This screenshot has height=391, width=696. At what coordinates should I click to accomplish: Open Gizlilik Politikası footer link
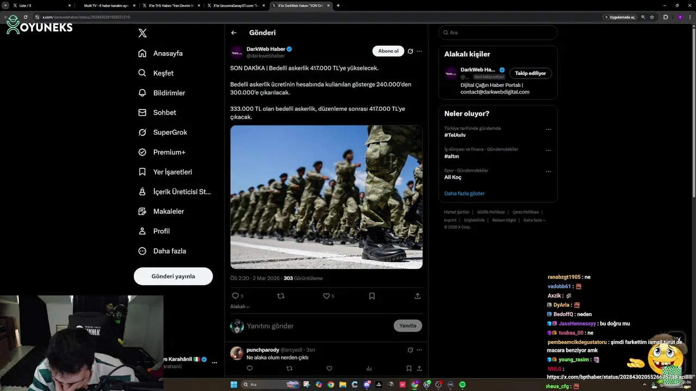pos(491,212)
